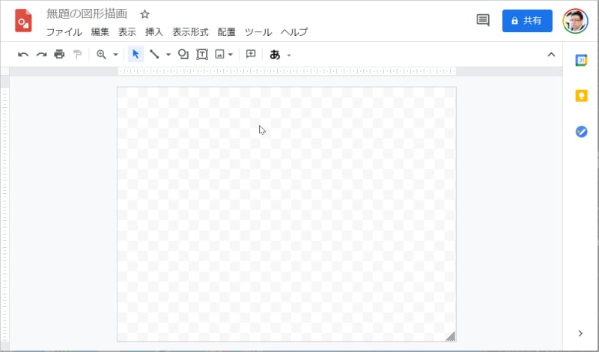599x352 pixels.
Task: Print the drawing
Action: [x=59, y=54]
